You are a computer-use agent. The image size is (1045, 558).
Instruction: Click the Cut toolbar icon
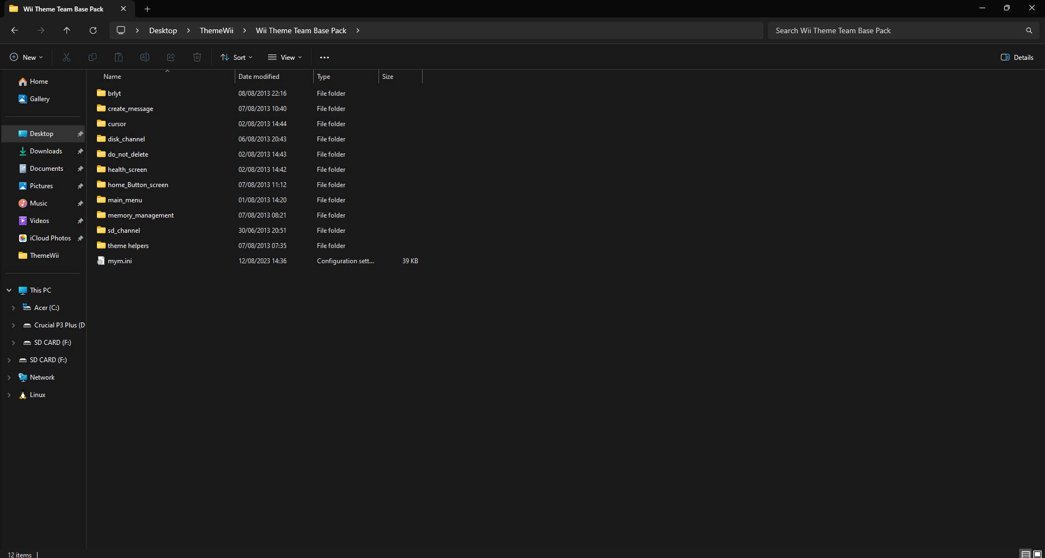(66, 57)
